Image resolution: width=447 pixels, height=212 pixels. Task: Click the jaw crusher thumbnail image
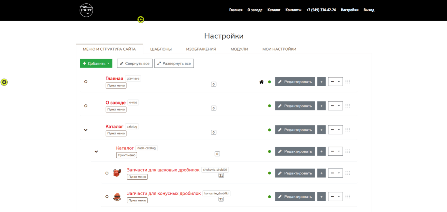tap(117, 173)
